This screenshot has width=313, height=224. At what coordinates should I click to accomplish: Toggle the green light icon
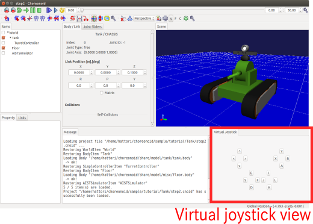click(186, 19)
